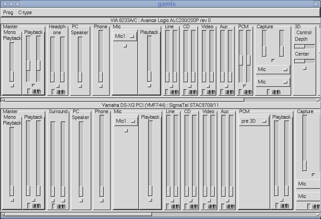The height and width of the screenshot is (219, 321).
Task: Toggle the small box under Yamaha Mic1 dropdown
Action: click(x=126, y=131)
